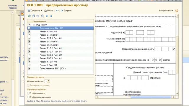Select the Раздел 2.1. Лист №1 row
189x106 pixels.
click(x=61, y=35)
